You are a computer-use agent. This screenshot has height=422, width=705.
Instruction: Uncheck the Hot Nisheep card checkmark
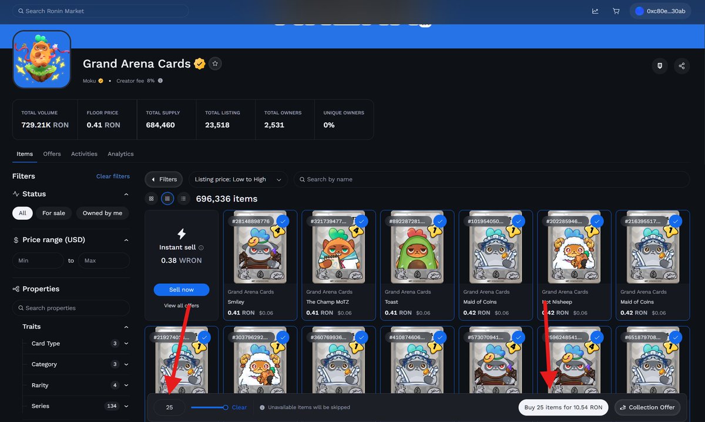(597, 221)
